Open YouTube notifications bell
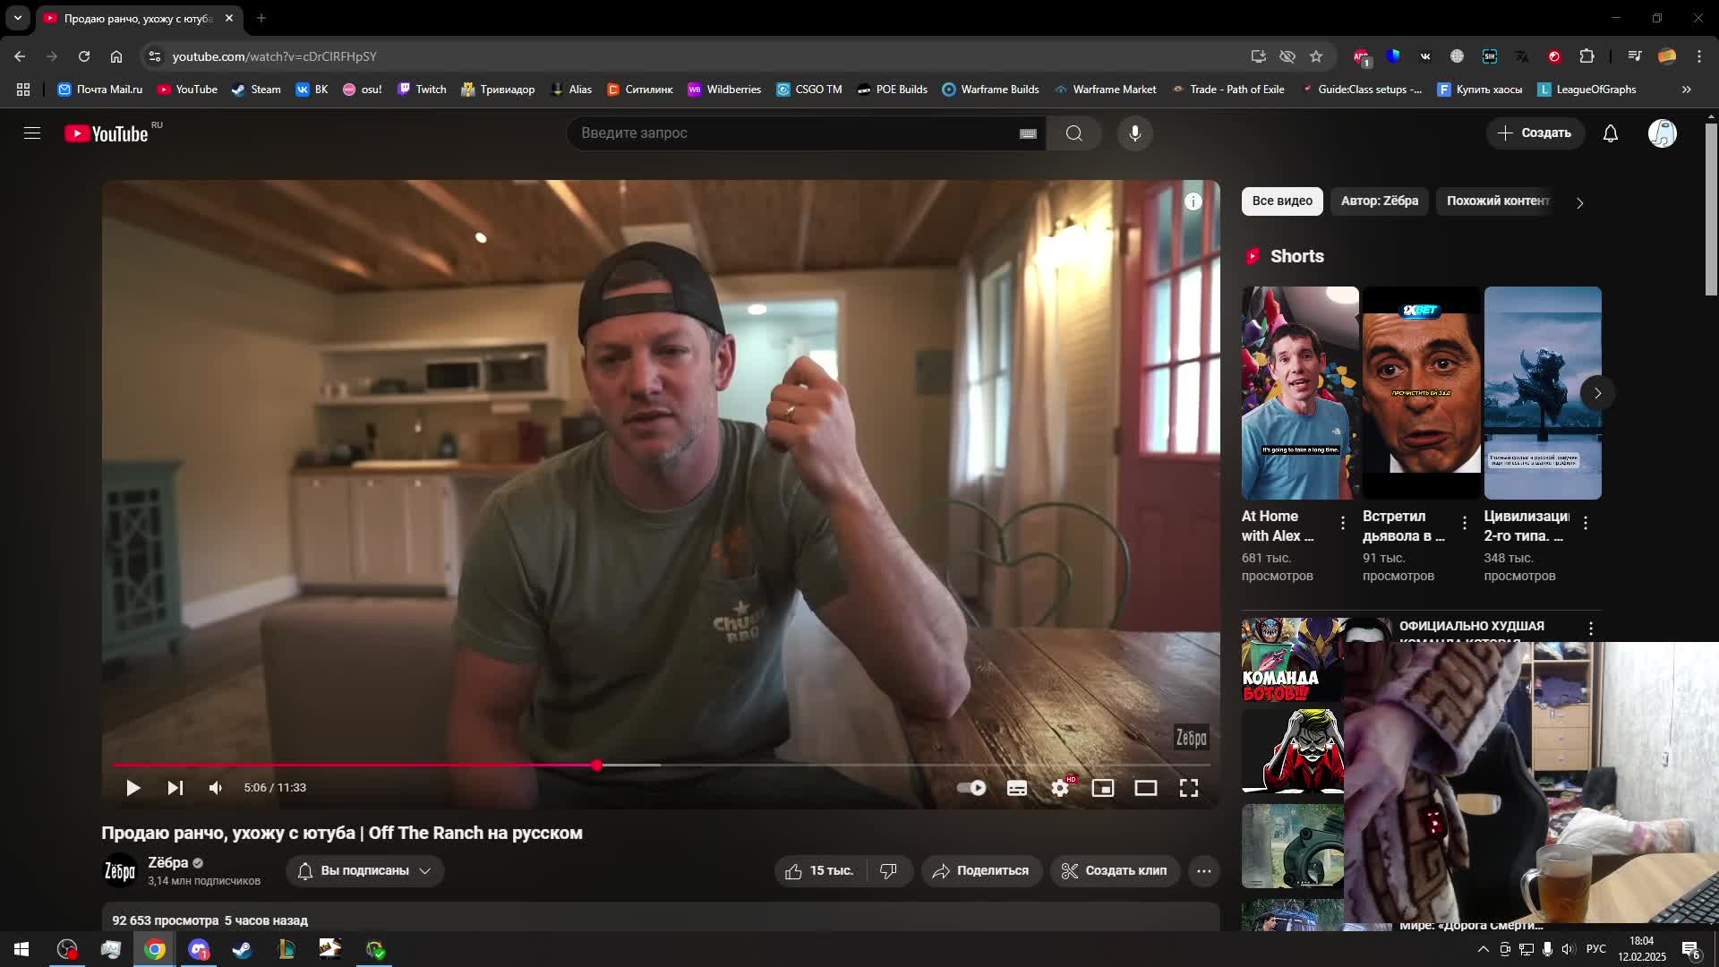 coord(1610,133)
